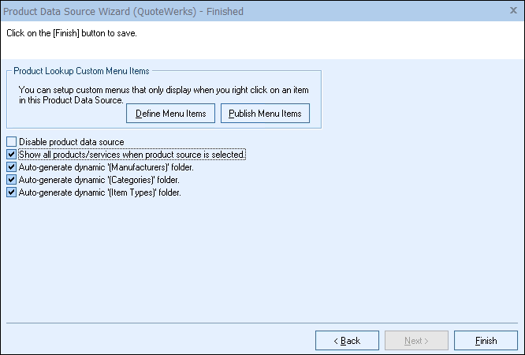525x355 pixels.
Task: Click the '(Categories)' folder option label text
Action: (x=99, y=180)
